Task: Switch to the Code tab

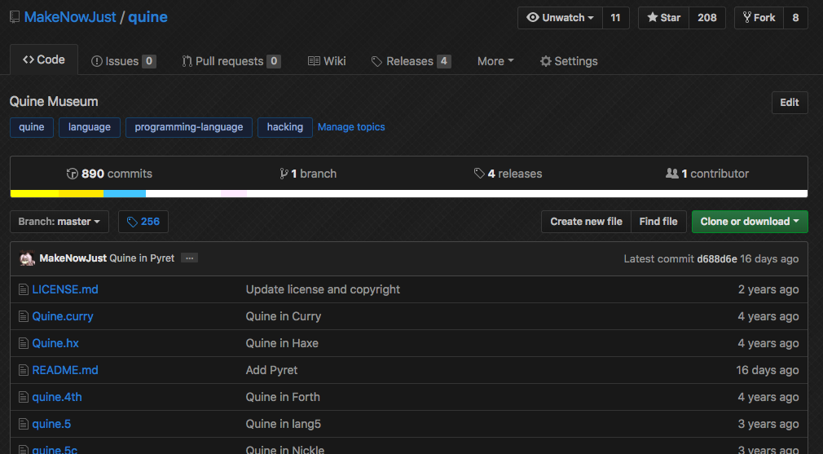Action: coord(44,60)
